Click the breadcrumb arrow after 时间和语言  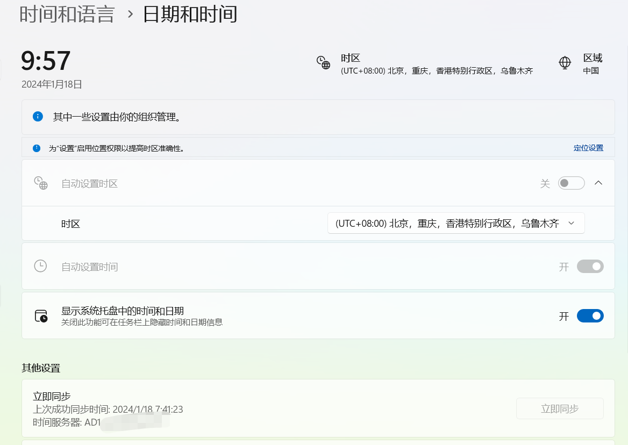130,15
